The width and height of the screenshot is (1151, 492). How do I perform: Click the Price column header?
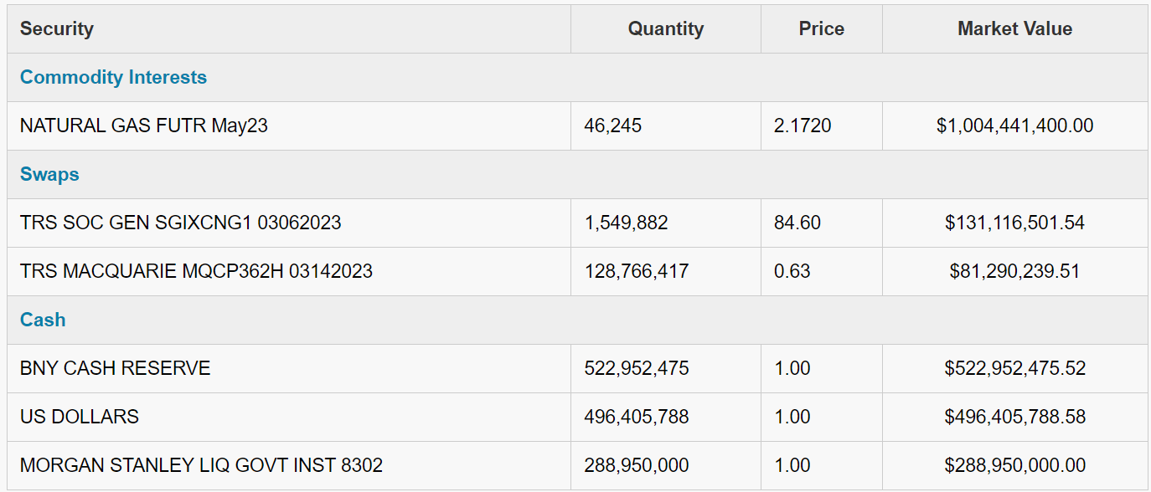click(x=821, y=28)
